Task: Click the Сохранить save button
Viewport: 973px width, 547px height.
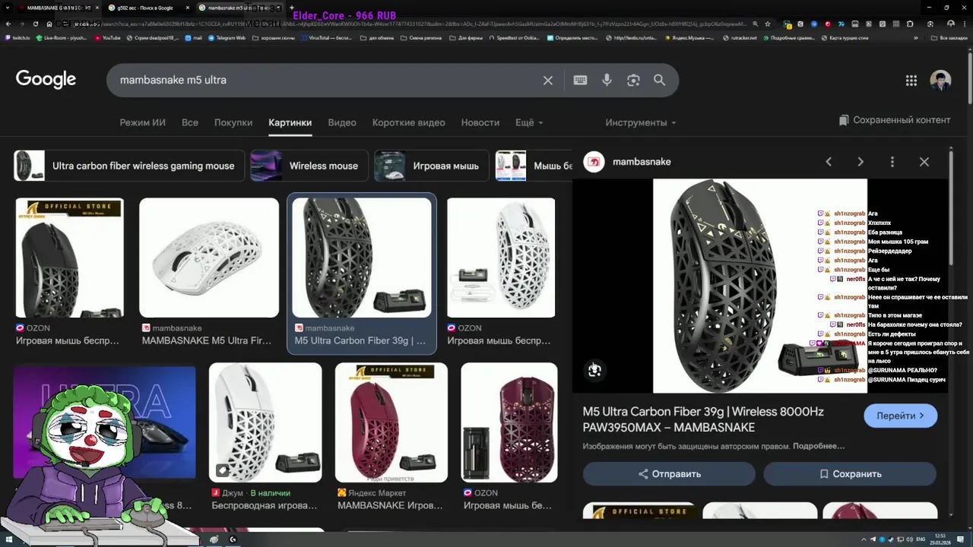Action: click(x=850, y=473)
